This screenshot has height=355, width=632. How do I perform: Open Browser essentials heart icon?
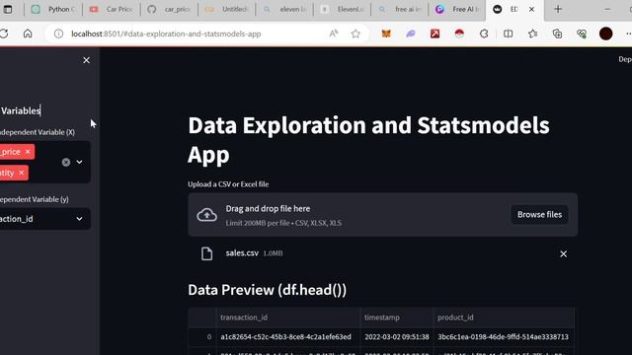pyautogui.click(x=582, y=34)
